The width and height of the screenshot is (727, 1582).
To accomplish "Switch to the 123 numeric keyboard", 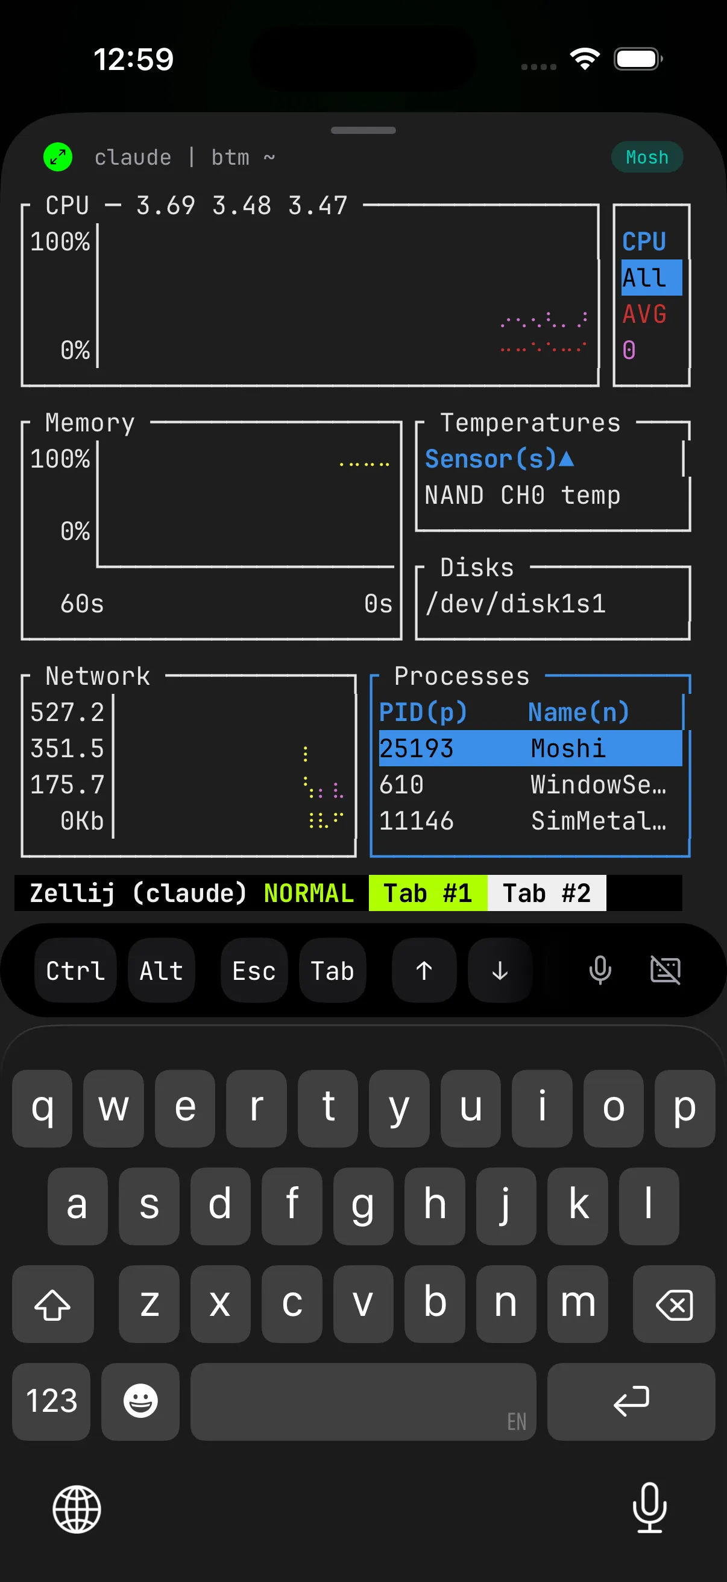I will click(51, 1402).
